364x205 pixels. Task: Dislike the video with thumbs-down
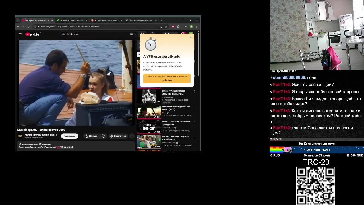click(103, 136)
